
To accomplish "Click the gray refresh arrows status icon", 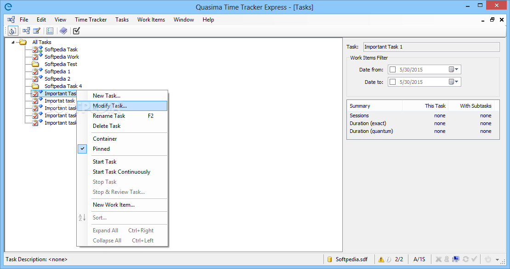I will click(x=465, y=259).
